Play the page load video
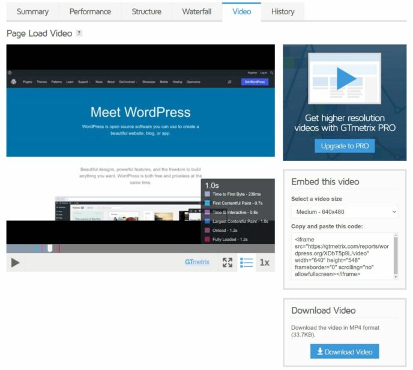The width and height of the screenshot is (413, 370). point(15,262)
